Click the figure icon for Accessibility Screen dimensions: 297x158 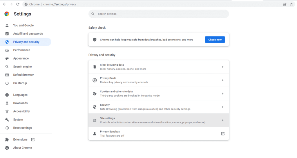point(7,111)
